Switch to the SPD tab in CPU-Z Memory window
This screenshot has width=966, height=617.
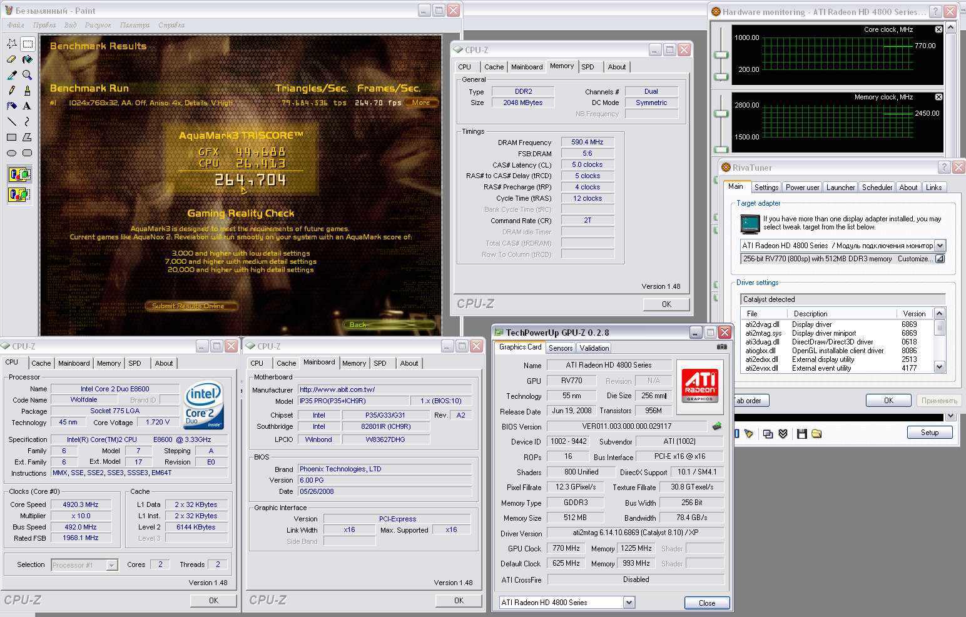tap(587, 67)
